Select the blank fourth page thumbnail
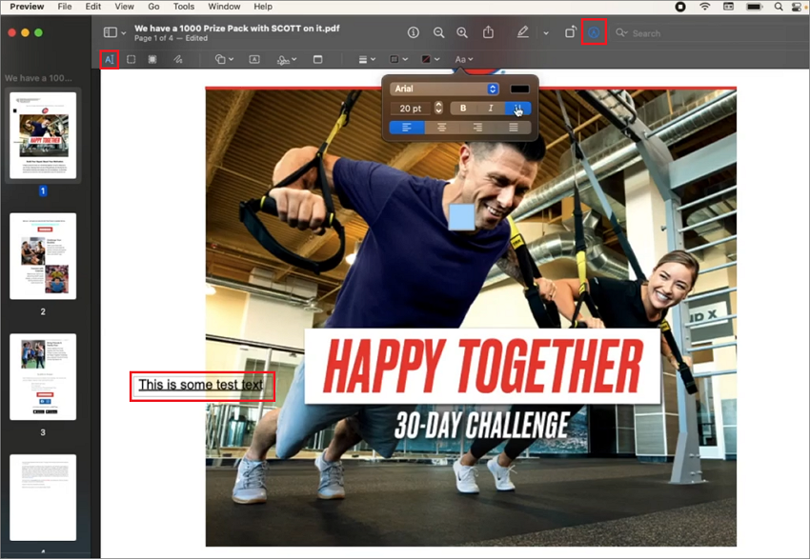The width and height of the screenshot is (810, 559). [x=43, y=498]
